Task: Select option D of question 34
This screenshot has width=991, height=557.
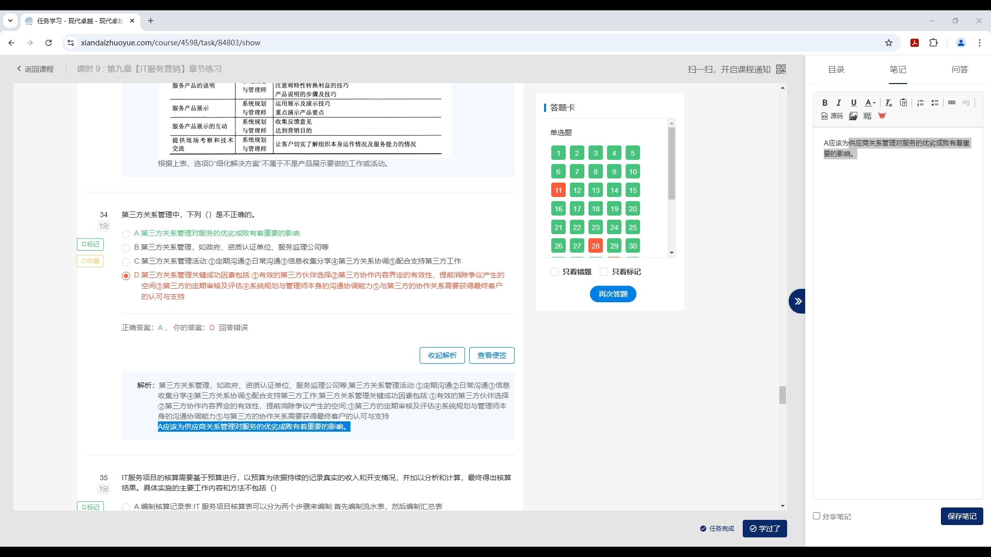Action: [126, 276]
